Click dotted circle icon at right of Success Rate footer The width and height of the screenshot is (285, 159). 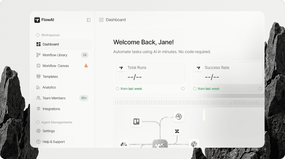click(260, 89)
